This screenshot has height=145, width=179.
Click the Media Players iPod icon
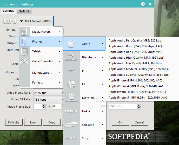(x=24, y=32)
